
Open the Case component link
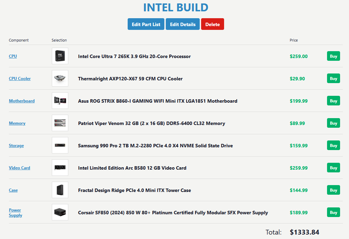[13, 190]
